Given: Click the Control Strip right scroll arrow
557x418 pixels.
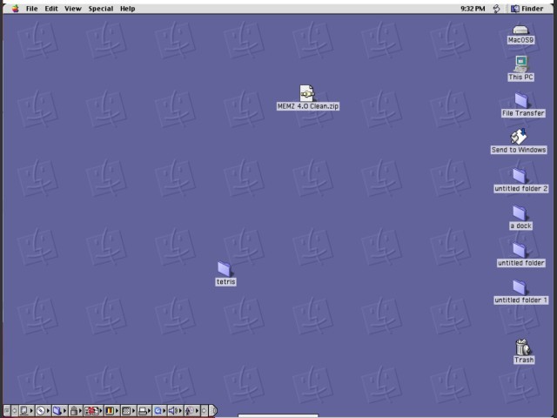Looking at the screenshot, I should pyautogui.click(x=205, y=410).
